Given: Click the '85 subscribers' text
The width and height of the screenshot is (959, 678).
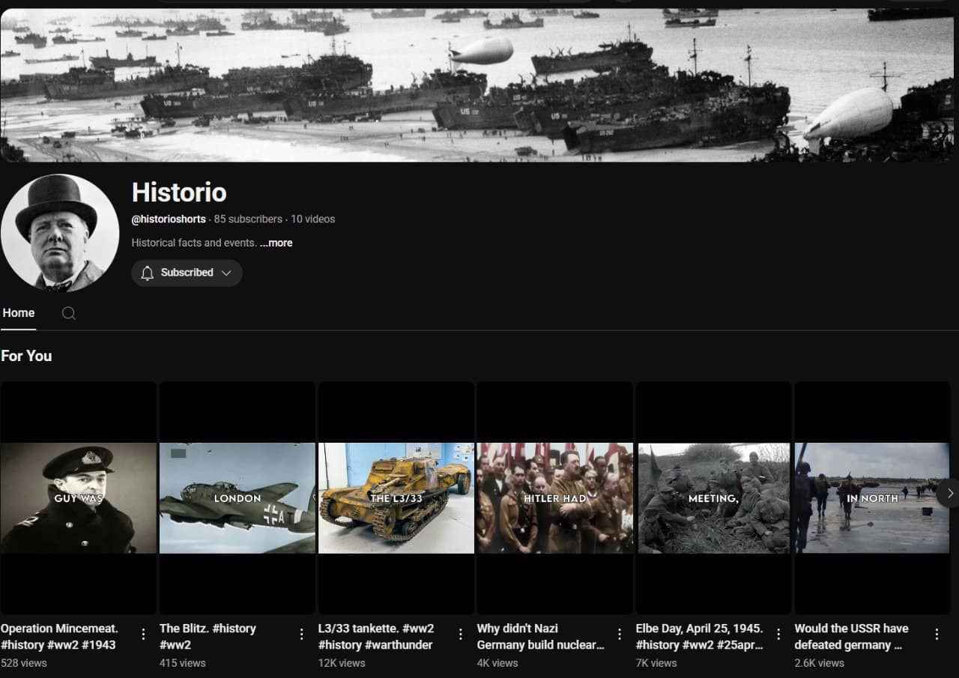Looking at the screenshot, I should (248, 219).
